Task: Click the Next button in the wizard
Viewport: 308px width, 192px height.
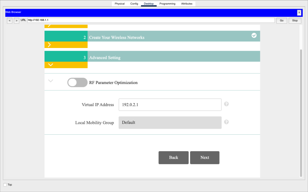Action: pos(205,157)
